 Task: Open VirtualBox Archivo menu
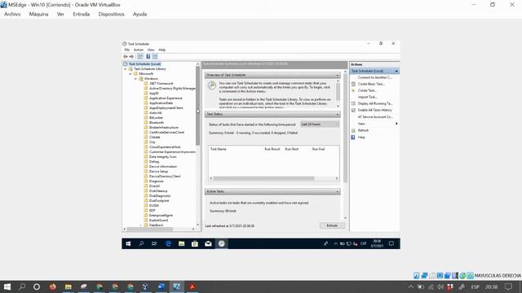coord(12,14)
